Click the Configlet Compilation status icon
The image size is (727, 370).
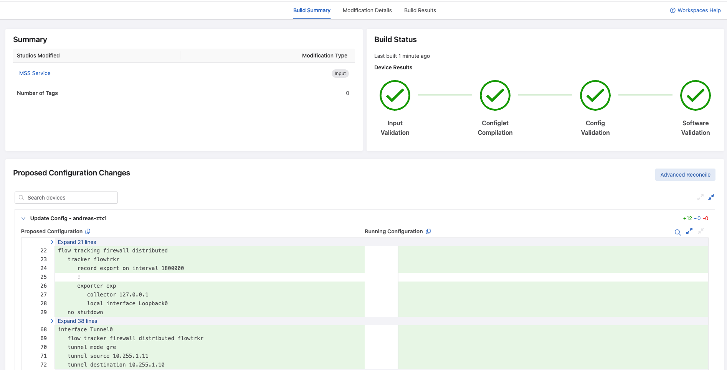tap(495, 95)
